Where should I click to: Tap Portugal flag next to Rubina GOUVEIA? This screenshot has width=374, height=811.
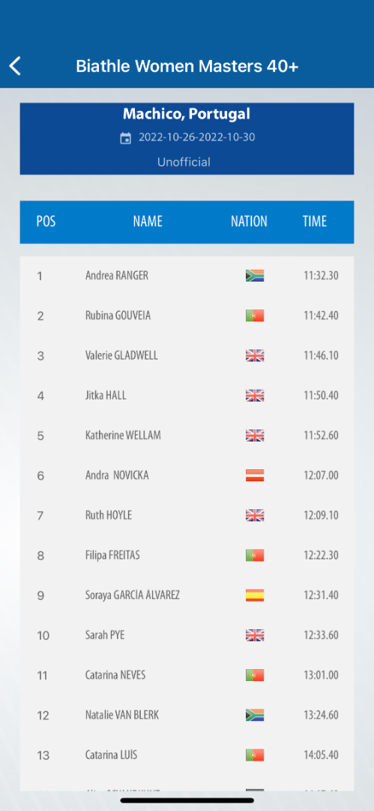coord(255,315)
